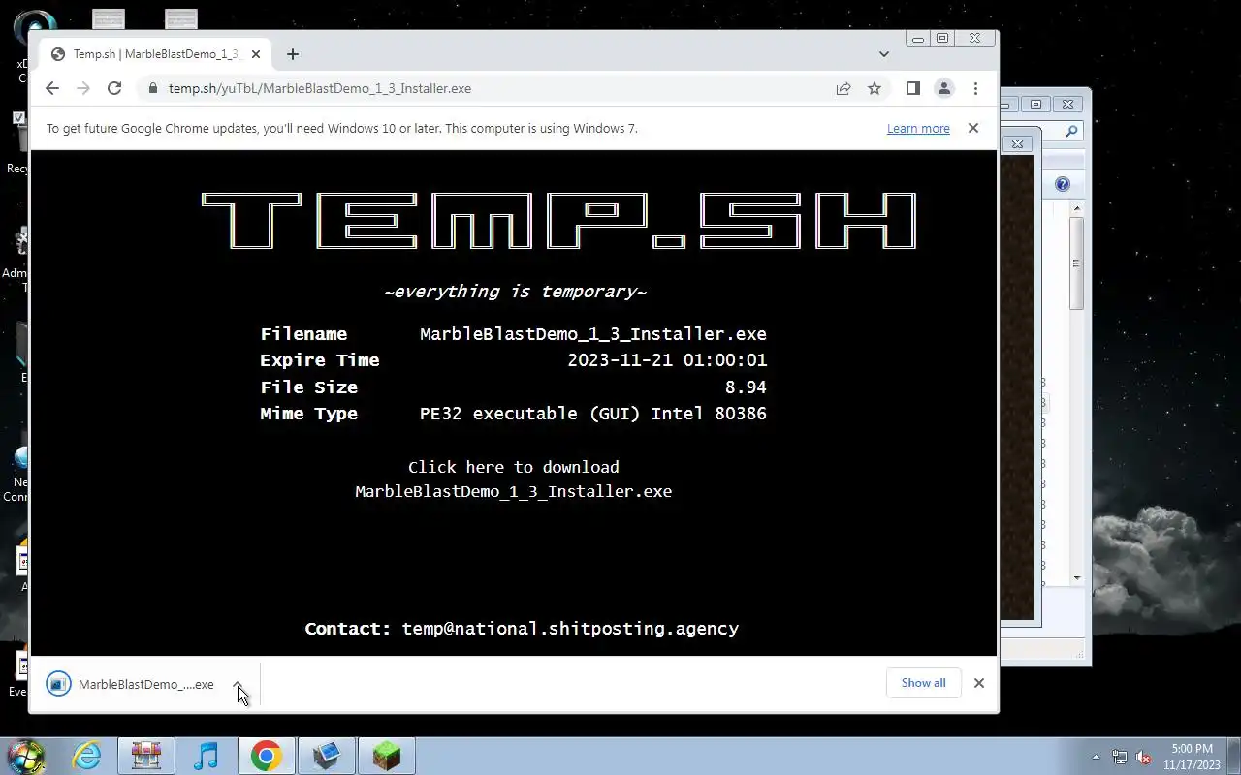Open the Windows Start menu
The image size is (1241, 775).
[26, 756]
